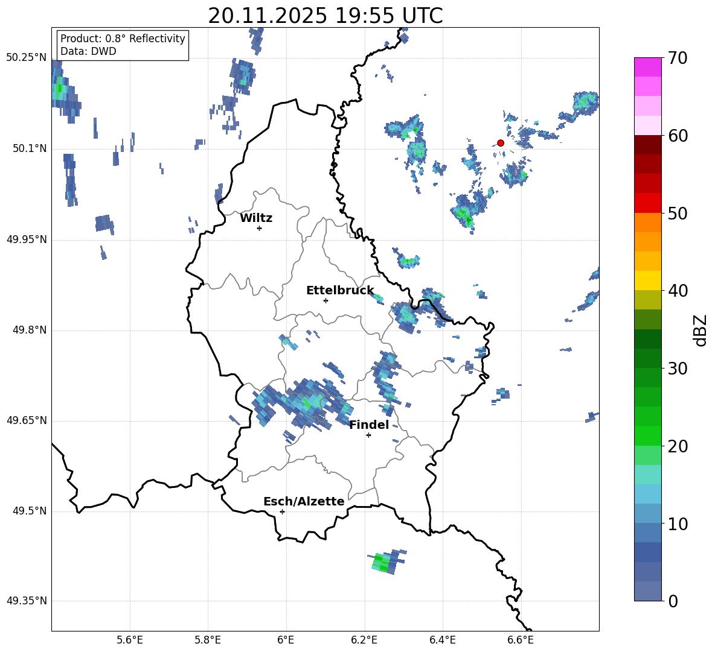Click the dark maroon swatch below 60
The width and height of the screenshot is (715, 652).
point(648,145)
